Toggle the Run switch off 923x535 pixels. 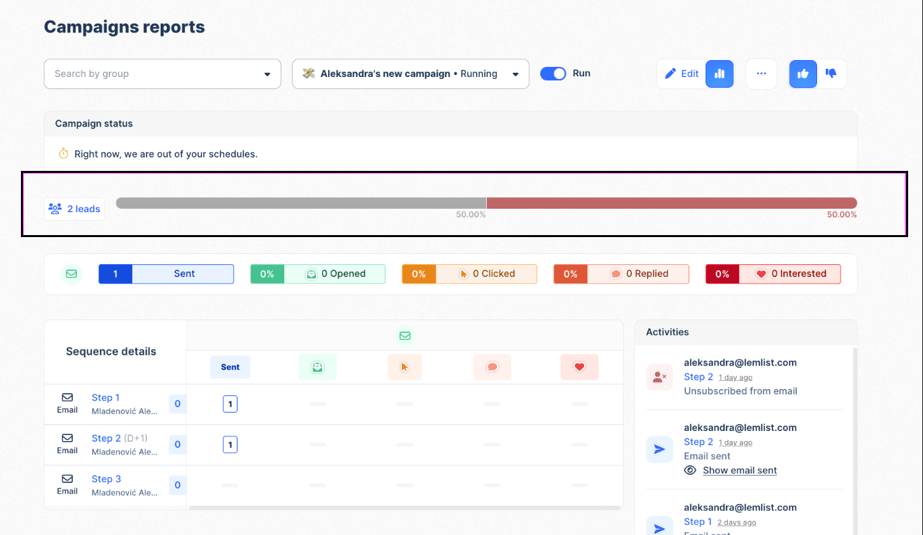coord(554,73)
